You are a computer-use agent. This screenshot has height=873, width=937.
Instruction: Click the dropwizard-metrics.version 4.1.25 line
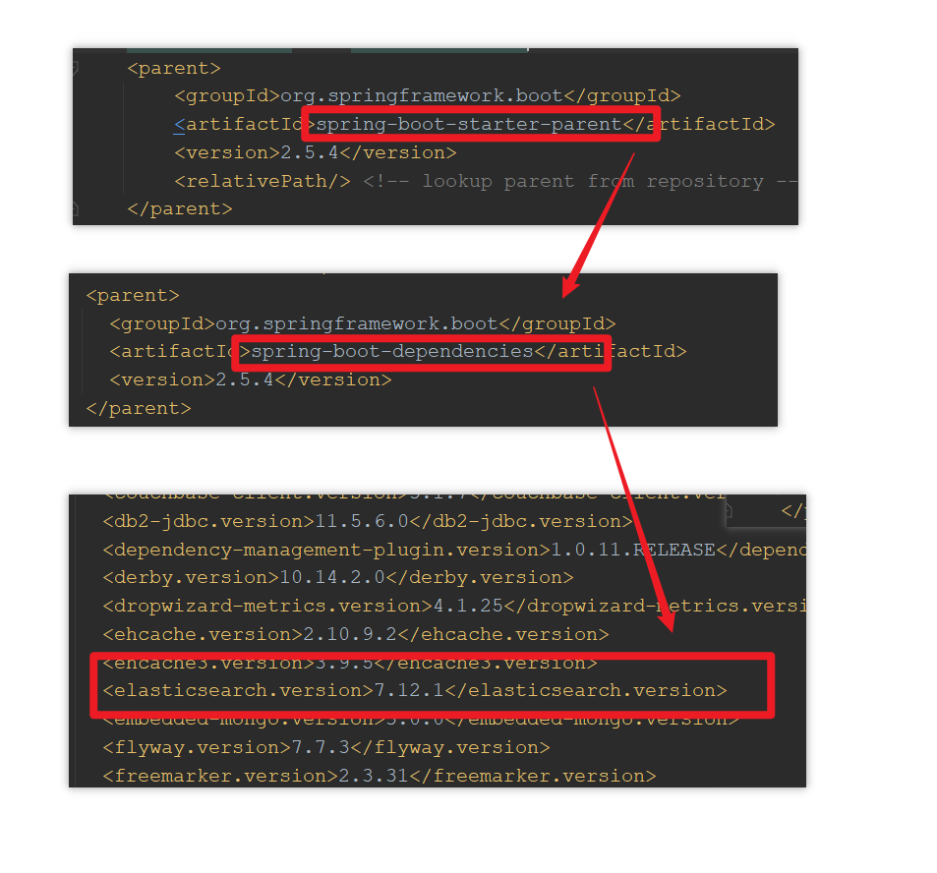454,606
